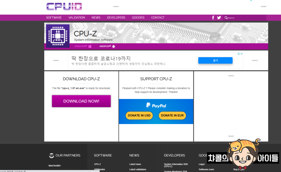Open CPU-Z footer link
Image resolution: width=281 pixels, height=172 pixels.
pyautogui.click(x=97, y=164)
